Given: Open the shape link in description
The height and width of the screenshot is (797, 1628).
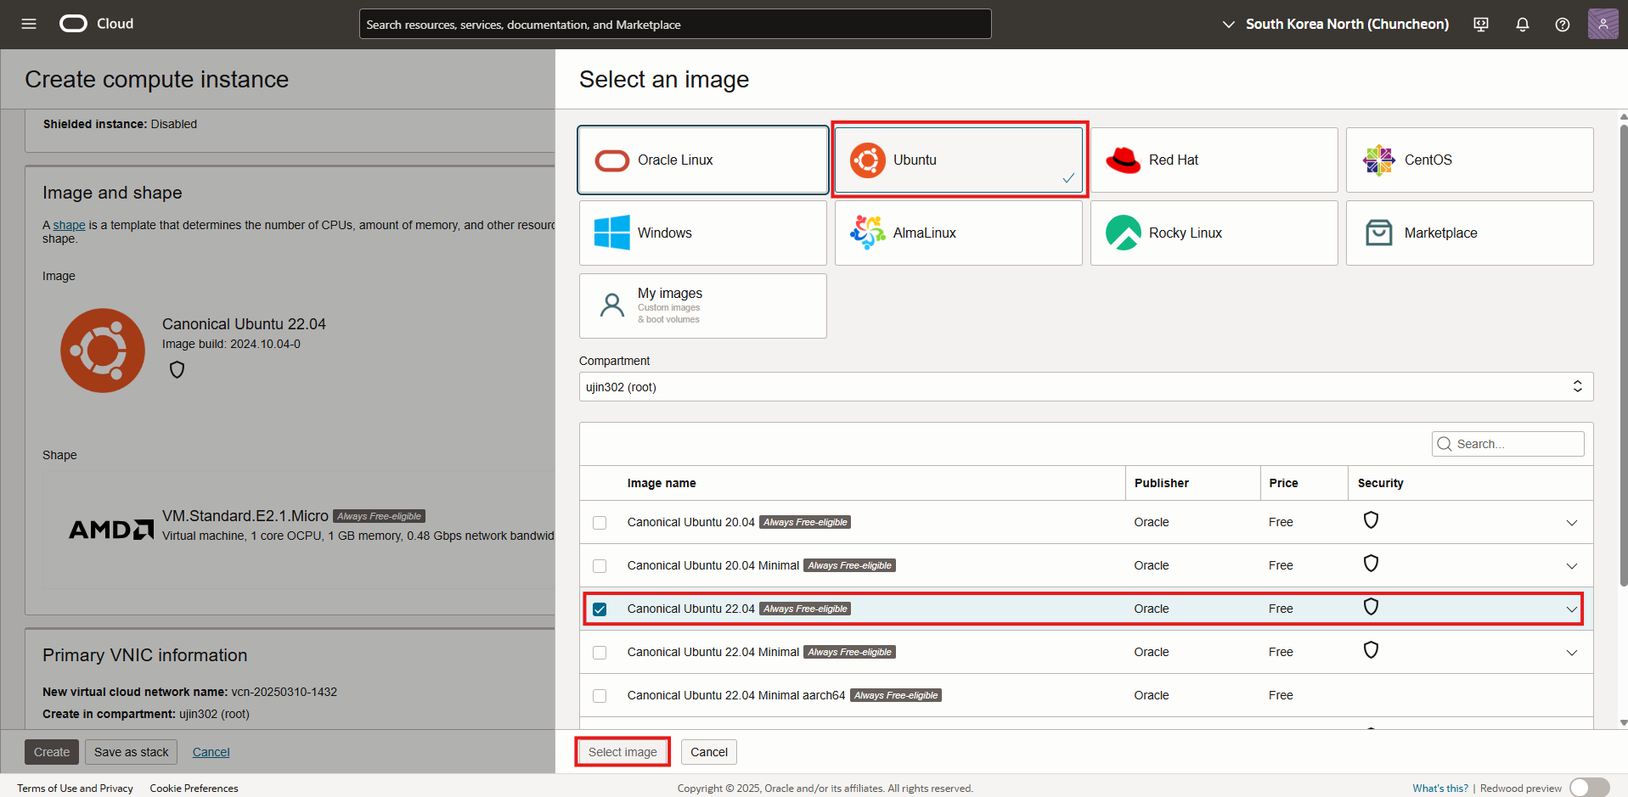Looking at the screenshot, I should pos(69,225).
